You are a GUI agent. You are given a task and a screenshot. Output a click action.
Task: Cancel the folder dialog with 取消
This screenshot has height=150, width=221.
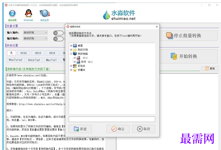[x=143, y=129]
